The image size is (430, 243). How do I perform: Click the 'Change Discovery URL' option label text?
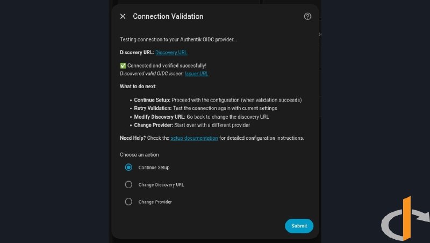click(x=161, y=185)
